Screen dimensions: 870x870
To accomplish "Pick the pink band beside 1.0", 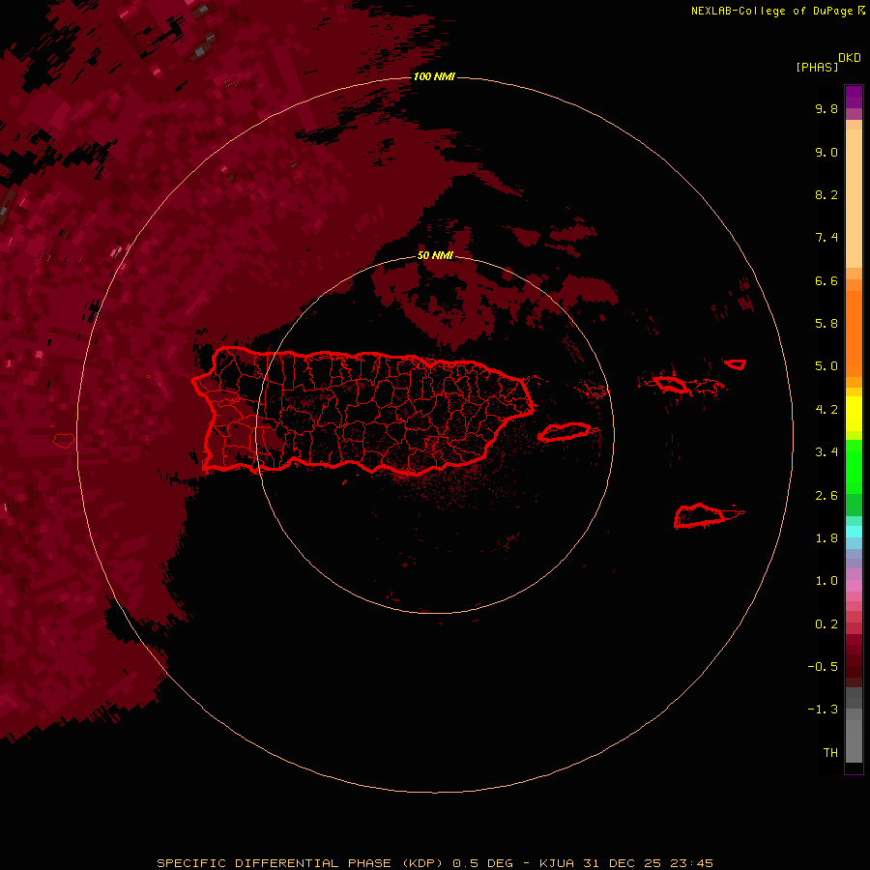I will [x=854, y=586].
